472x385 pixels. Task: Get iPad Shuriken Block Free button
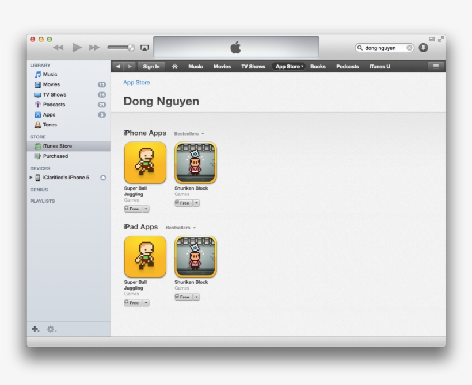point(183,297)
